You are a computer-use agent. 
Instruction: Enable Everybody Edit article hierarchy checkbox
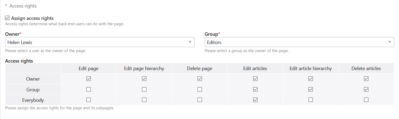[x=311, y=100]
